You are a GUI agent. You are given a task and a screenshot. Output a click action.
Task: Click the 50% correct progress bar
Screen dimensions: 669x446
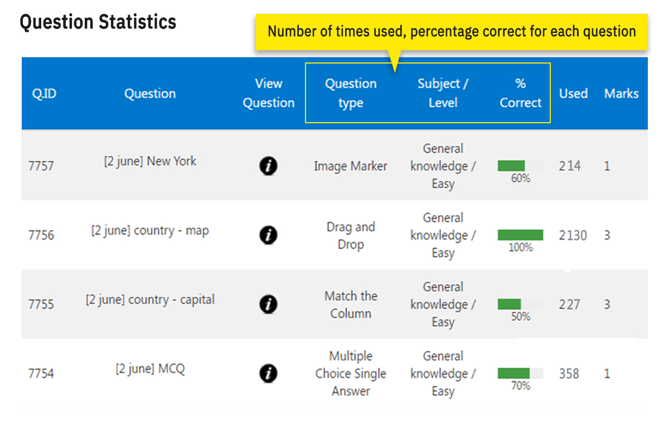point(520,304)
